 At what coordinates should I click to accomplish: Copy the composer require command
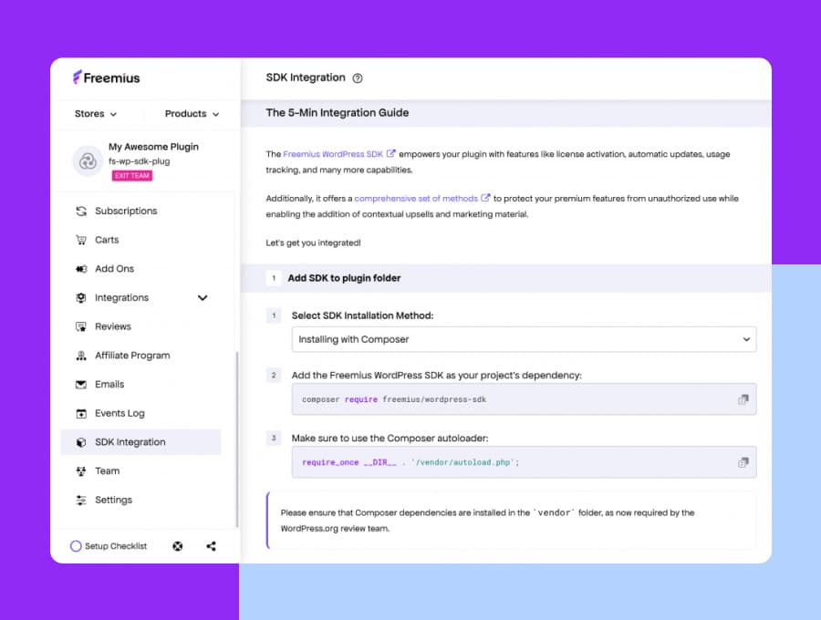click(x=743, y=399)
